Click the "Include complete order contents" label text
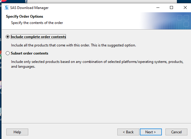This screenshot has width=191, height=139. click(x=38, y=37)
